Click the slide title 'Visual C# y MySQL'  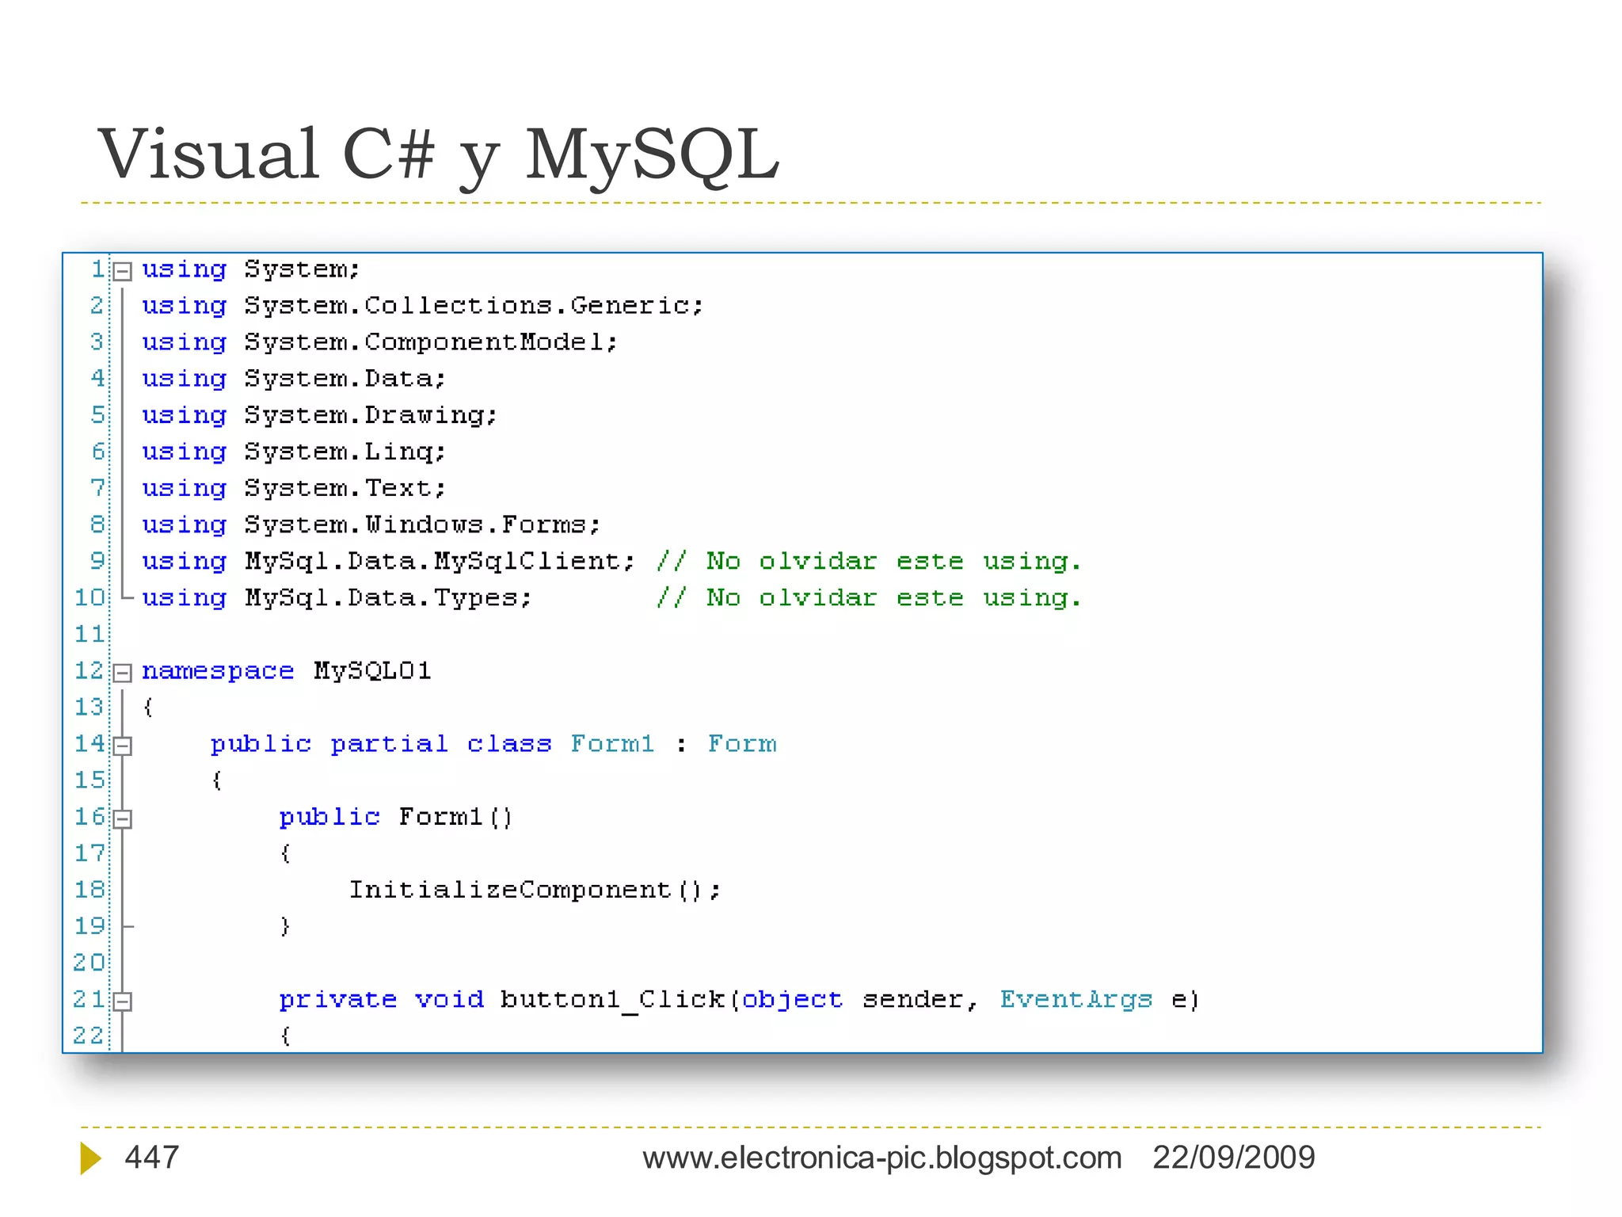[x=439, y=155]
